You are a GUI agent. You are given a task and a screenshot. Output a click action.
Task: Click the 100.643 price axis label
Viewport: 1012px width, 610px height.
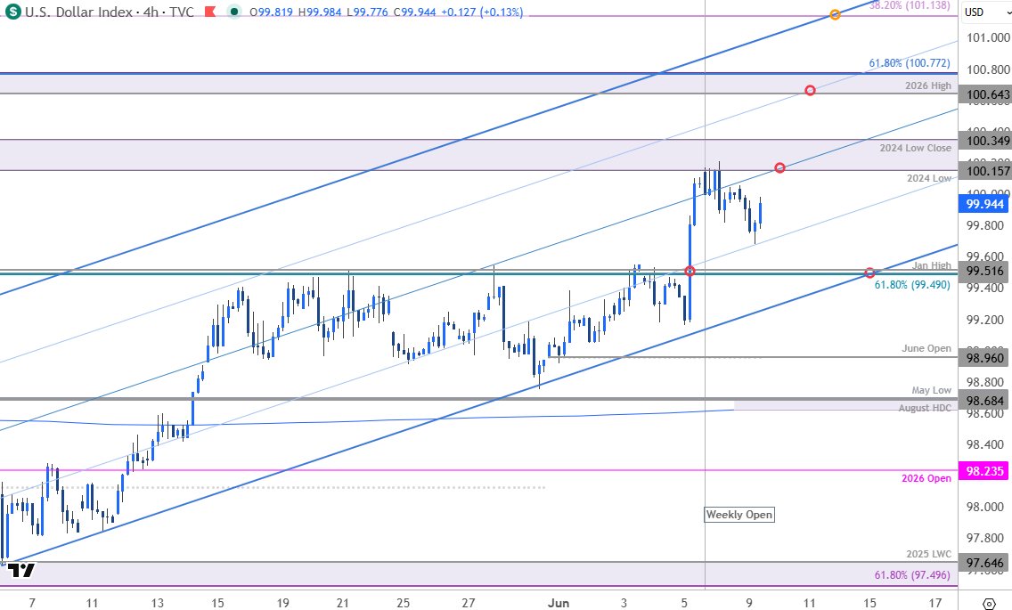(985, 95)
